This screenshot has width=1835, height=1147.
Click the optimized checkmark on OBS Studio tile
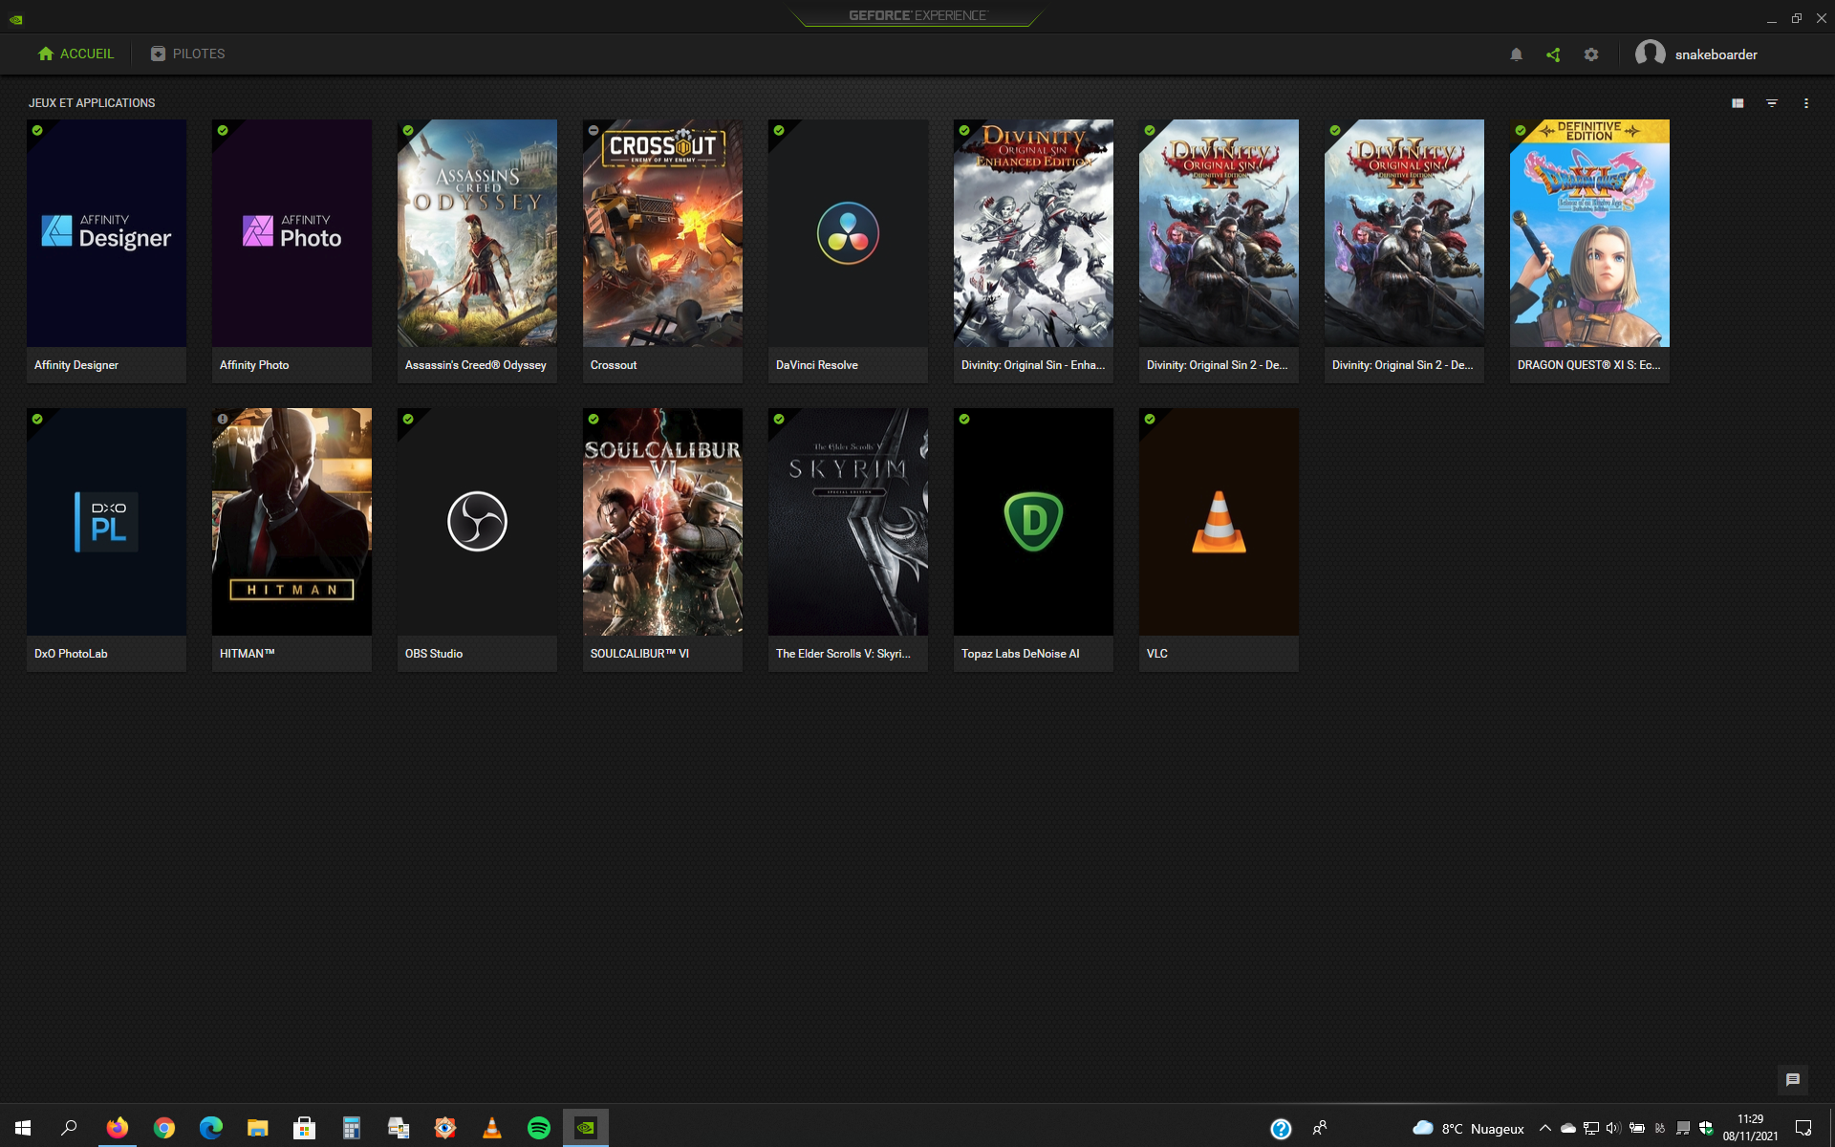pyautogui.click(x=408, y=419)
